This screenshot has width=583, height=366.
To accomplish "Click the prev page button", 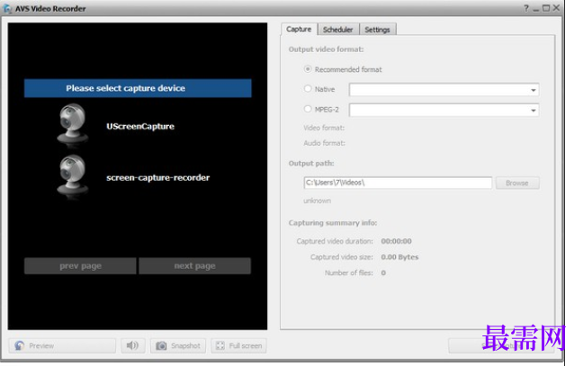I will (x=80, y=266).
